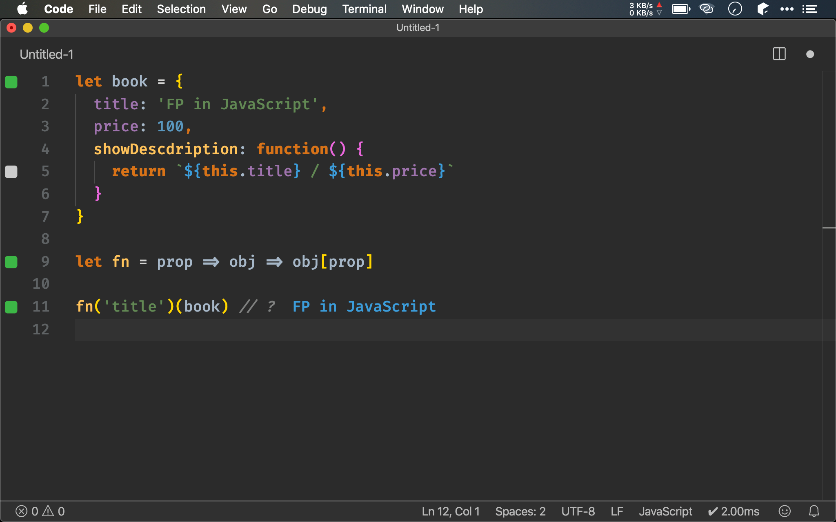Click the unsaved changes dot indicator
The width and height of the screenshot is (836, 522).
pos(810,54)
